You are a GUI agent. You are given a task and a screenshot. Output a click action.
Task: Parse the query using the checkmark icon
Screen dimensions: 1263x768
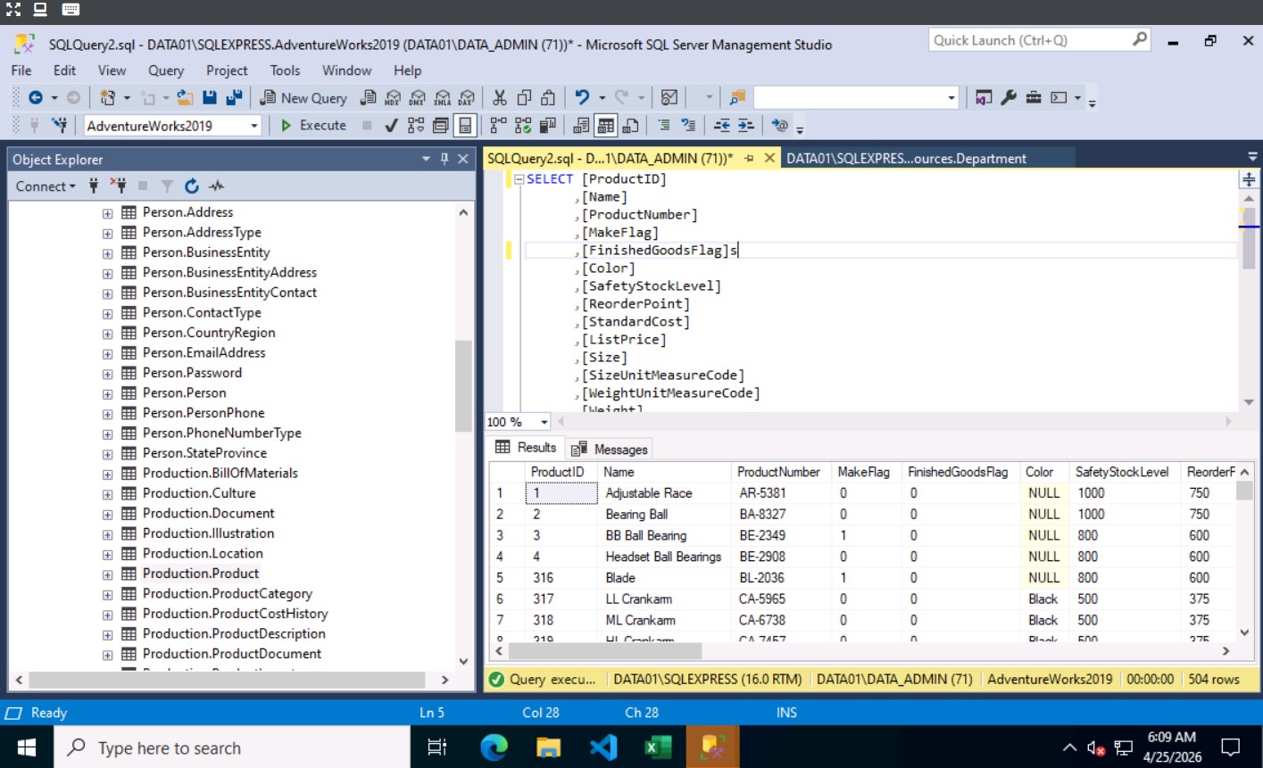click(x=389, y=125)
